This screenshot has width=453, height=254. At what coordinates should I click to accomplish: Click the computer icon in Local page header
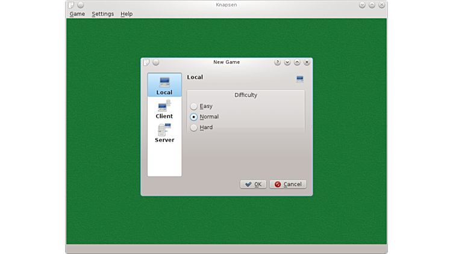[300, 79]
